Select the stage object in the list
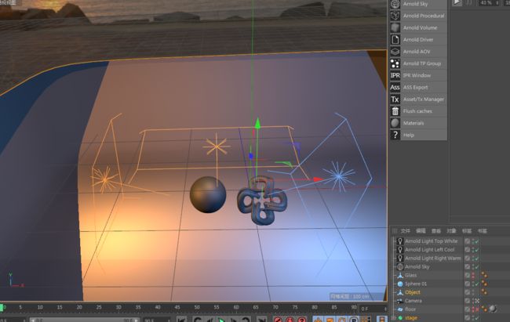The width and height of the screenshot is (510, 322). (x=411, y=318)
